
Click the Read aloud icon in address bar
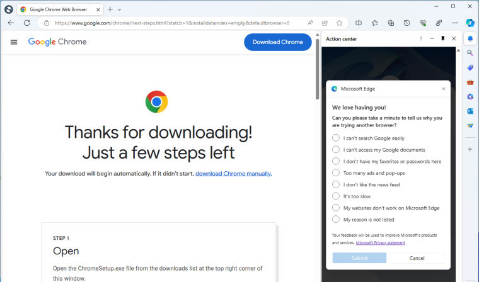pyautogui.click(x=310, y=23)
